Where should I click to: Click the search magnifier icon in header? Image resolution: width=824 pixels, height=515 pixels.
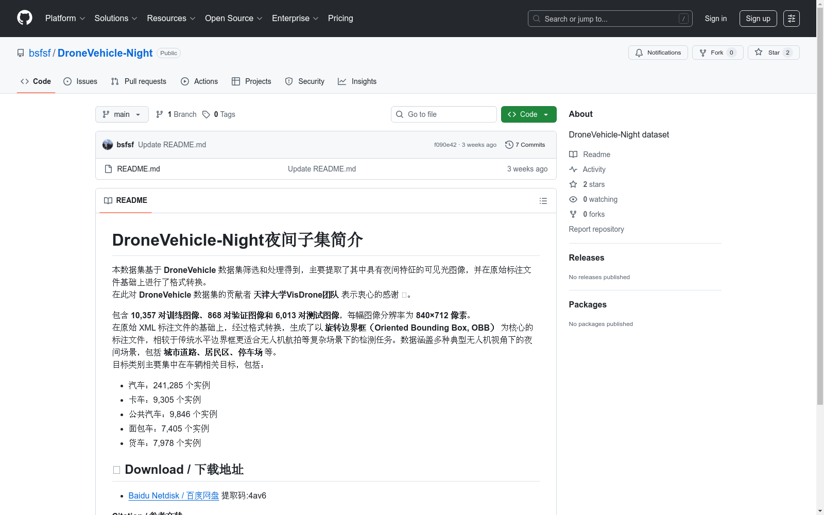[537, 19]
